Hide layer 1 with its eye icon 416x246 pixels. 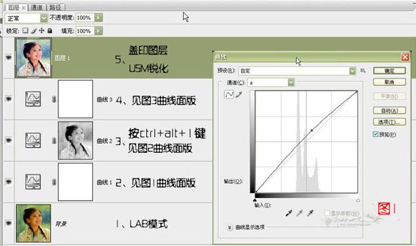point(9,57)
